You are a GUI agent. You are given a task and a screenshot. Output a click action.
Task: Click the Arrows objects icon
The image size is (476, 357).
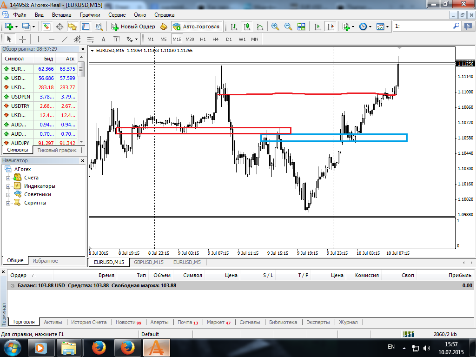click(x=130, y=39)
